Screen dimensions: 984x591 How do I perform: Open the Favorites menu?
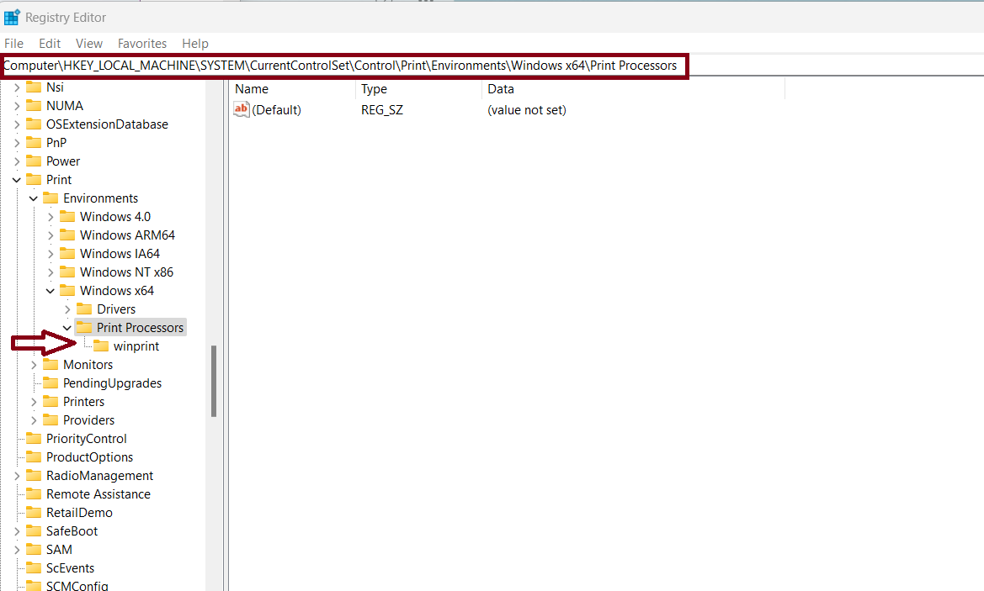(x=142, y=44)
